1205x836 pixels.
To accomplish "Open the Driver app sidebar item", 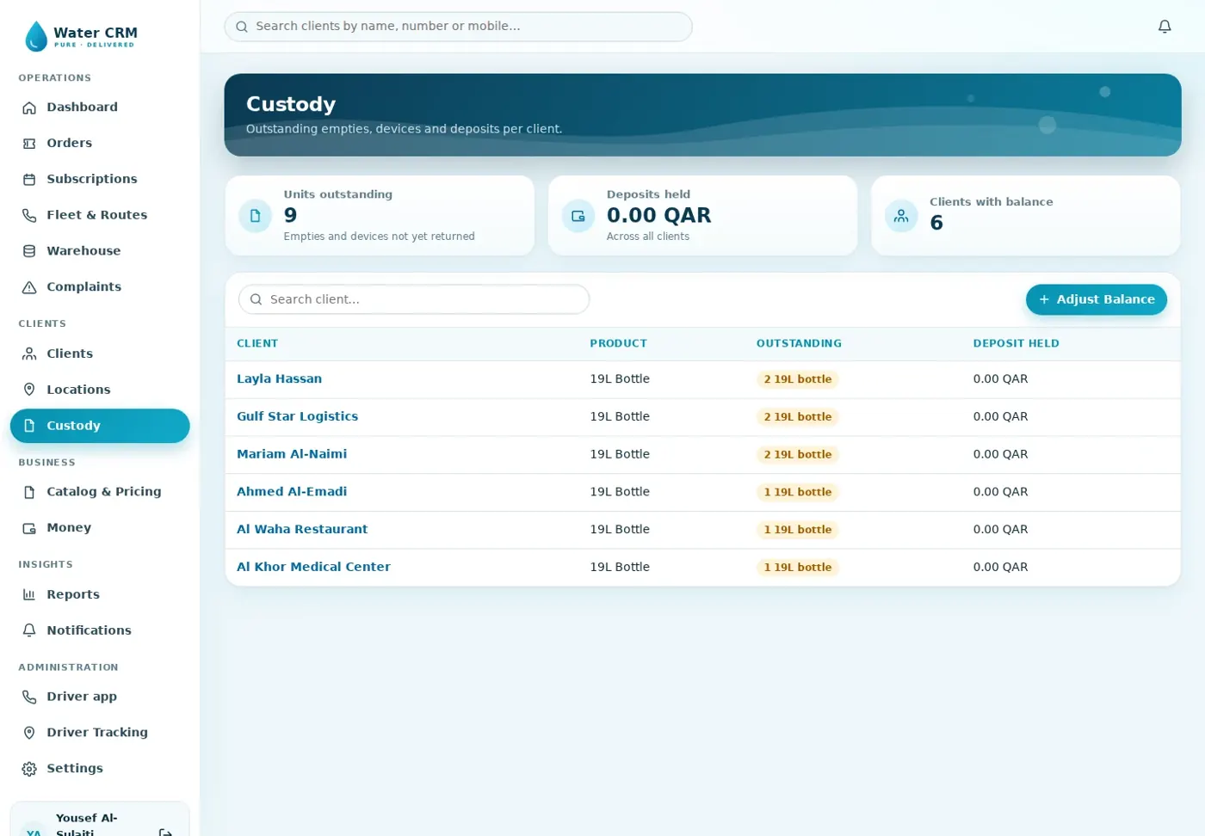I will [x=100, y=697].
